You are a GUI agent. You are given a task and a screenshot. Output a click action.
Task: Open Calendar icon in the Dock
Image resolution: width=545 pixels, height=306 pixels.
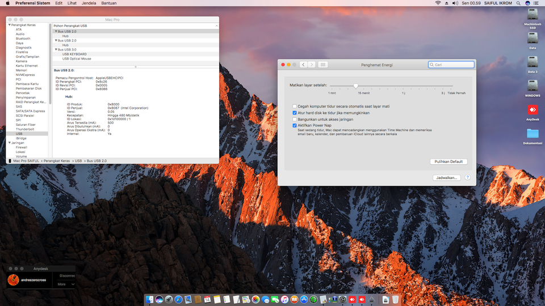click(207, 299)
